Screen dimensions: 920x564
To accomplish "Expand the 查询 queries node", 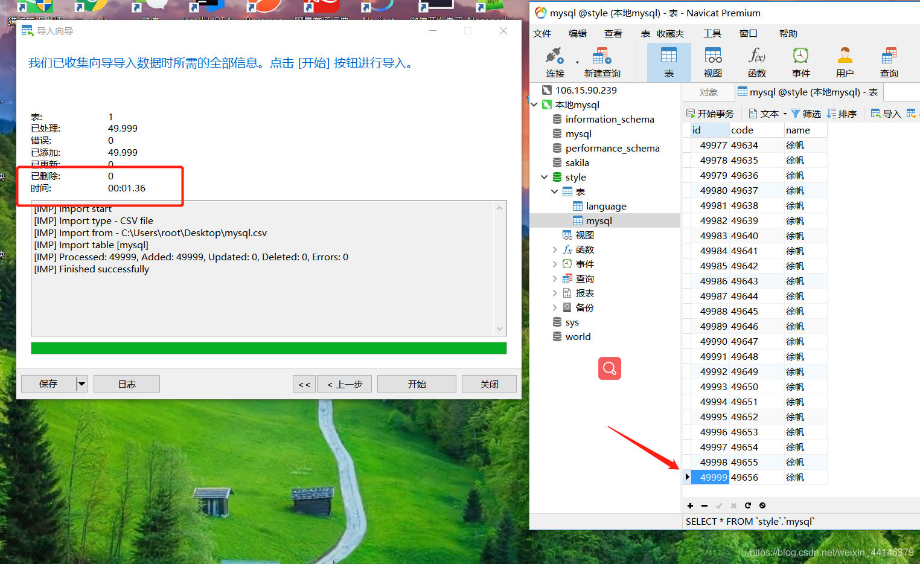I will coord(554,278).
